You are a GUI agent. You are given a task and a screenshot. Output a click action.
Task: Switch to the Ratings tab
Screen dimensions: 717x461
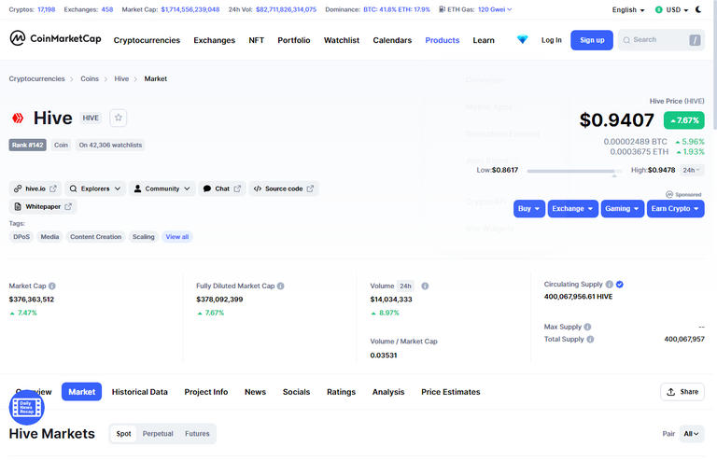(341, 392)
